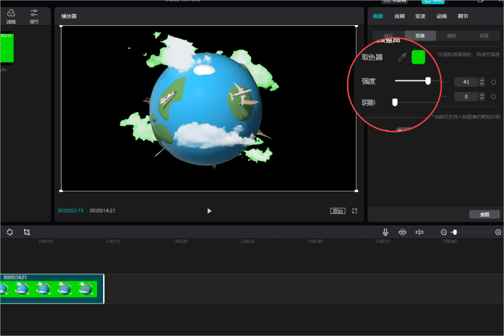Select the 基础 sub-tab

388,35
